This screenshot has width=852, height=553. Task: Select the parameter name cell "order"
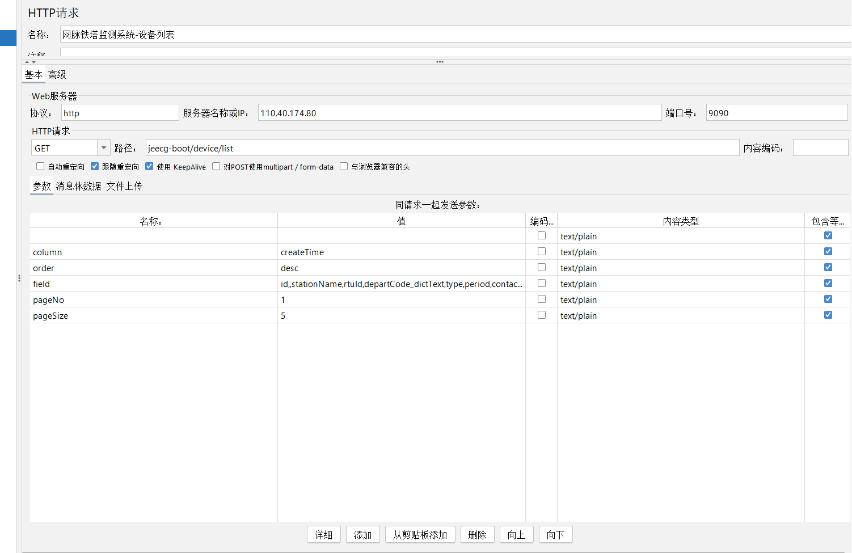coord(154,268)
